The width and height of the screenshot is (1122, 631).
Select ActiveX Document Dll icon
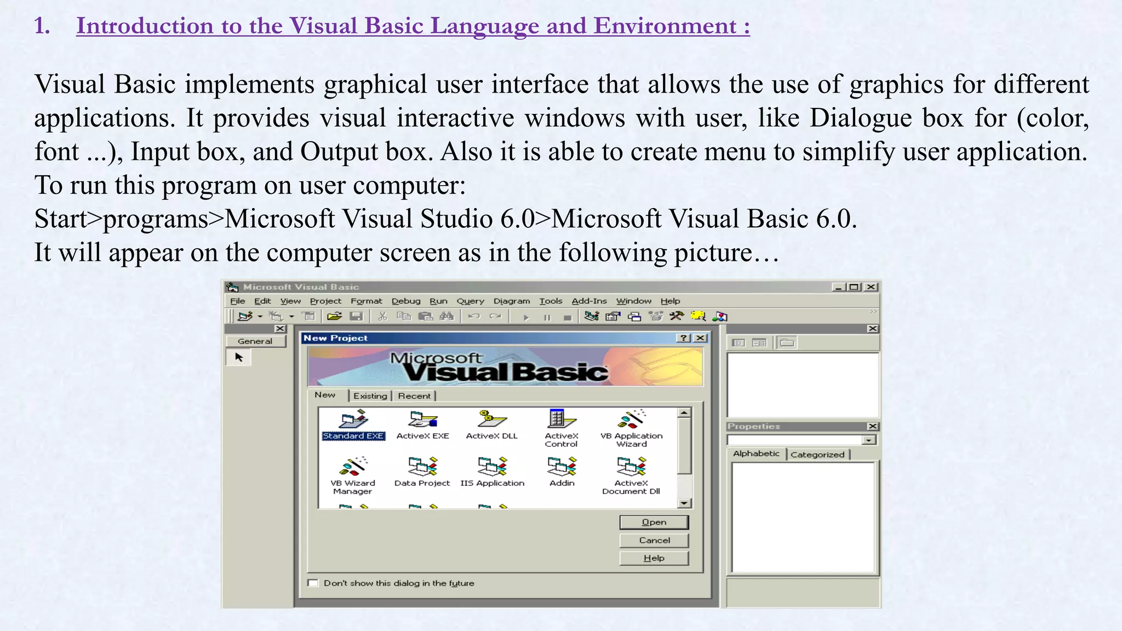point(631,476)
